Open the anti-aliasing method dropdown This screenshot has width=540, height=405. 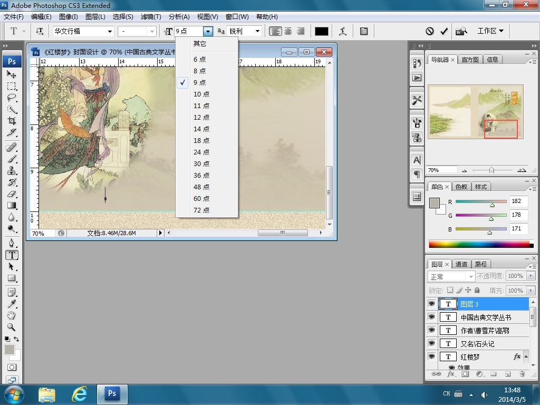coord(257,31)
